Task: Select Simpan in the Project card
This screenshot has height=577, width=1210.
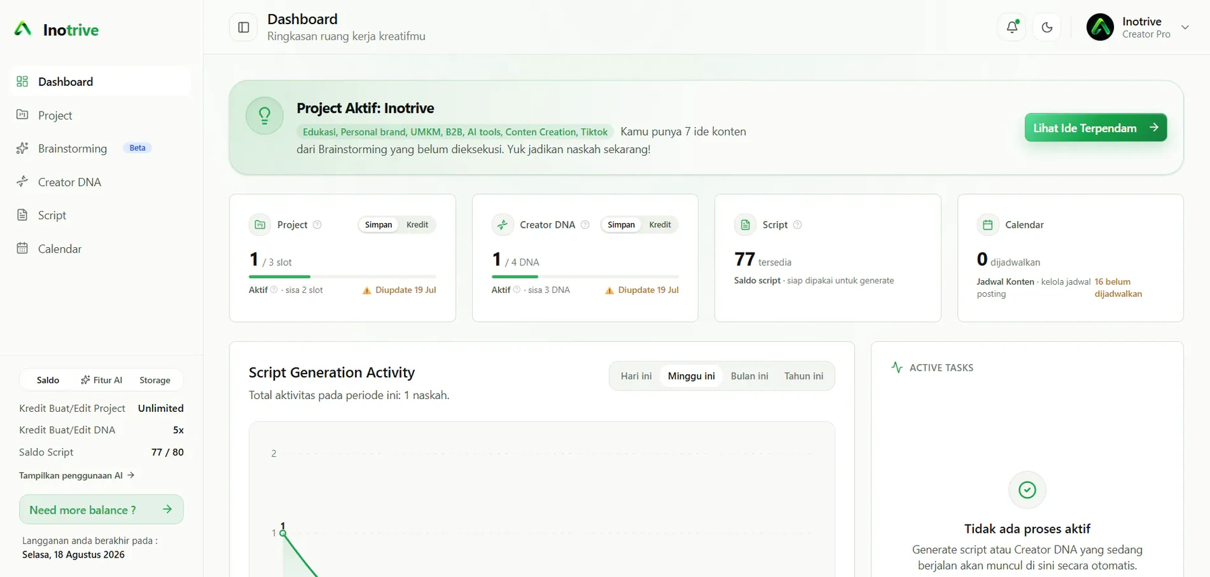Action: point(378,224)
